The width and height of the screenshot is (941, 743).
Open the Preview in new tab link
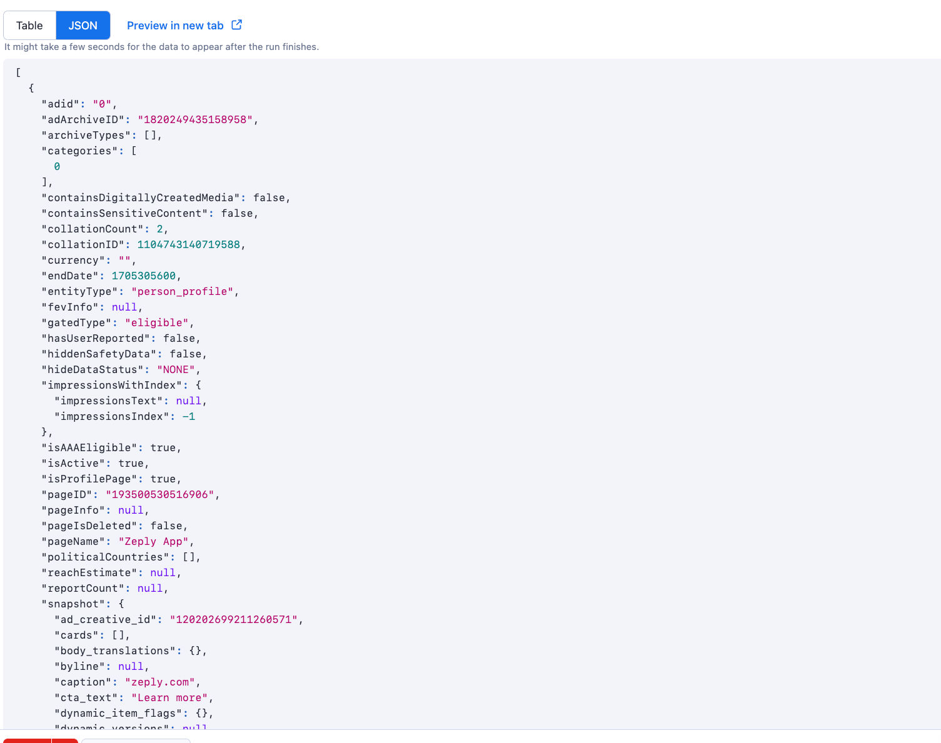(x=175, y=25)
